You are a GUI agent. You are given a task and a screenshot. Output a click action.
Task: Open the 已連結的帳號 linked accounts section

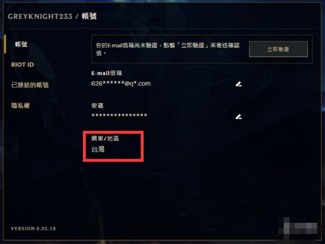(30, 85)
